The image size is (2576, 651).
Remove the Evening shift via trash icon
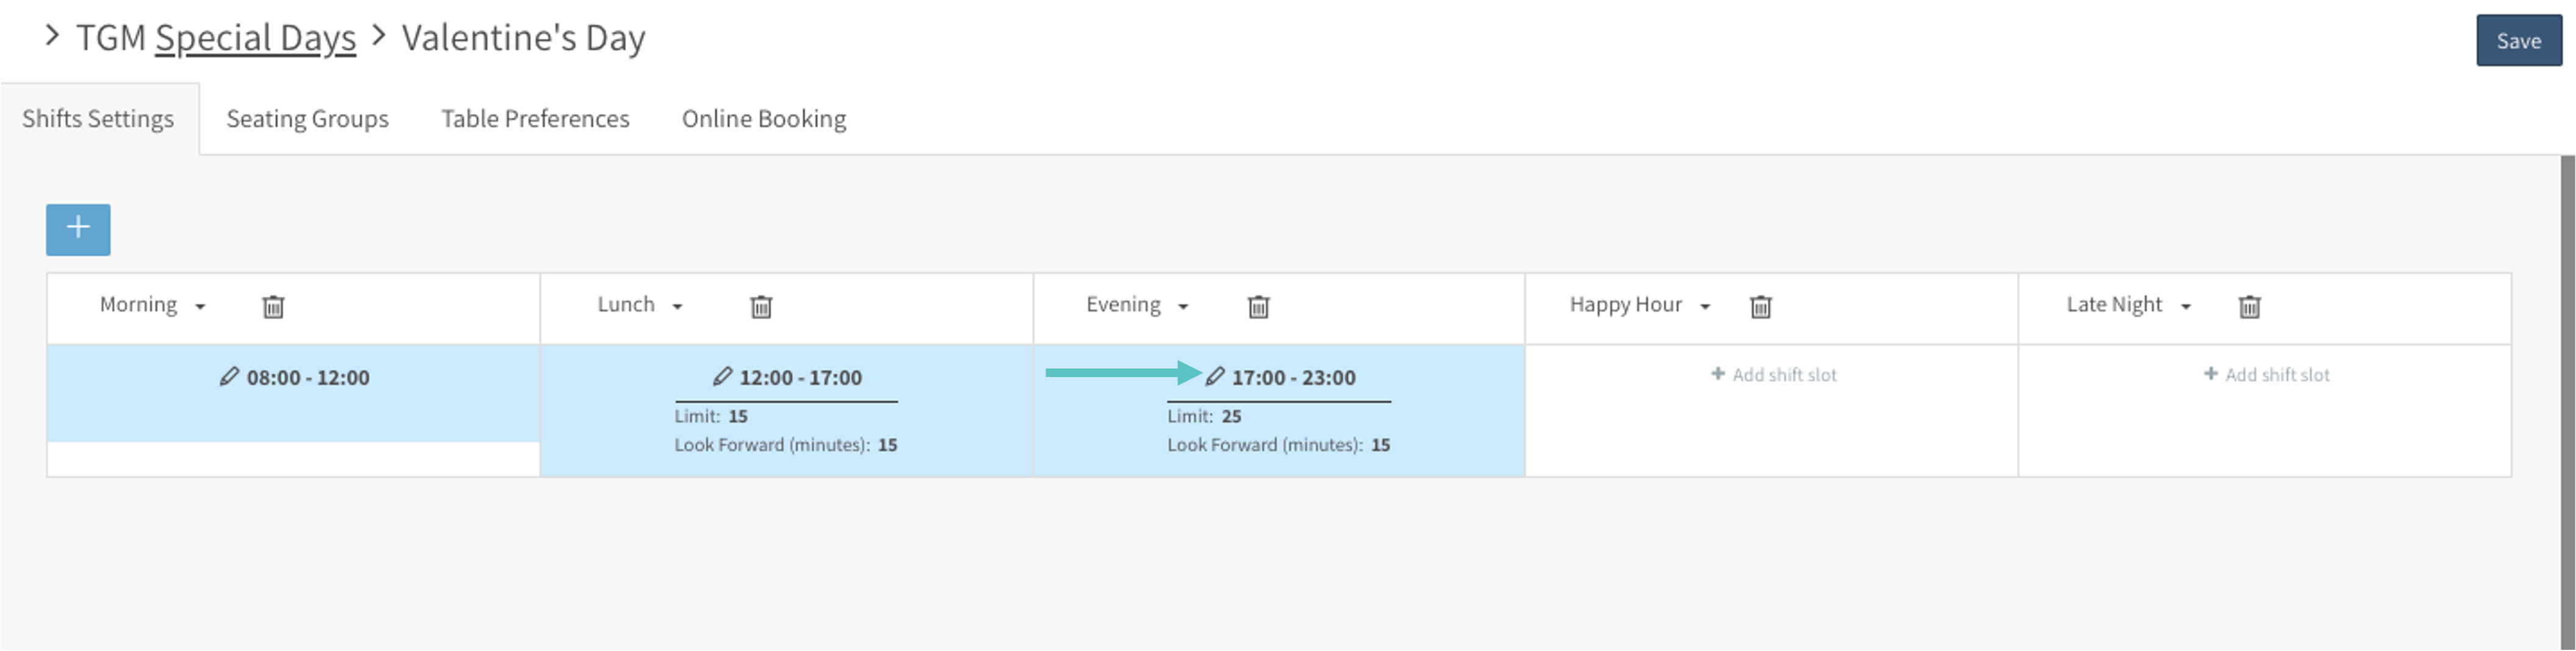(x=1258, y=306)
